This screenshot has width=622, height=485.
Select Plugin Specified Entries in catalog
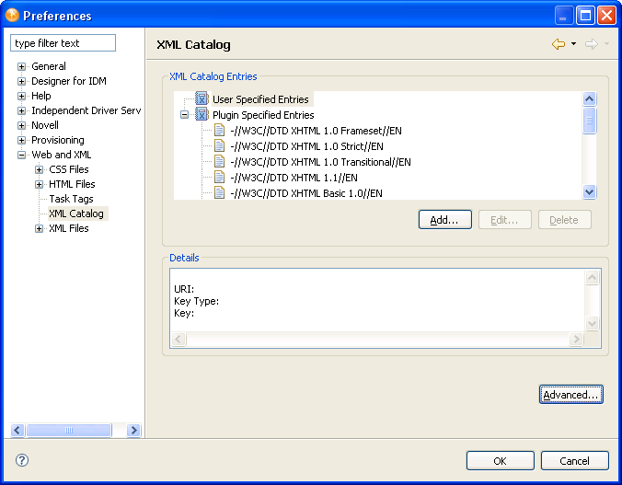tap(263, 115)
